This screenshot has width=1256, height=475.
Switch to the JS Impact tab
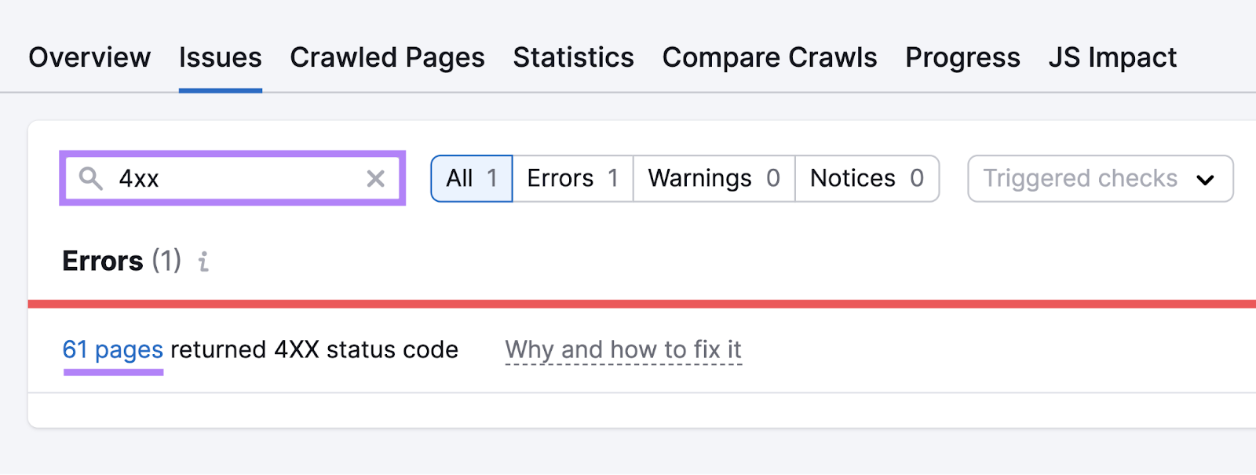point(1112,57)
